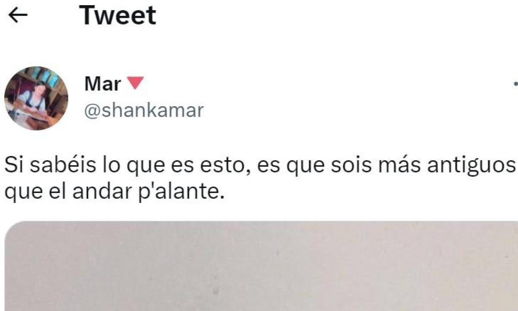Click the red triangle emoji beside Mar
Image resolution: width=518 pixels, height=311 pixels.
[x=136, y=83]
